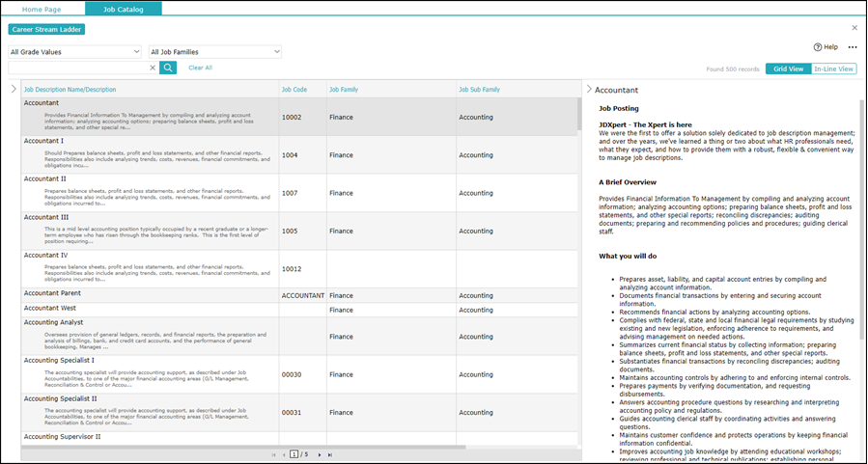Switch to the Home Page tab

tap(42, 9)
